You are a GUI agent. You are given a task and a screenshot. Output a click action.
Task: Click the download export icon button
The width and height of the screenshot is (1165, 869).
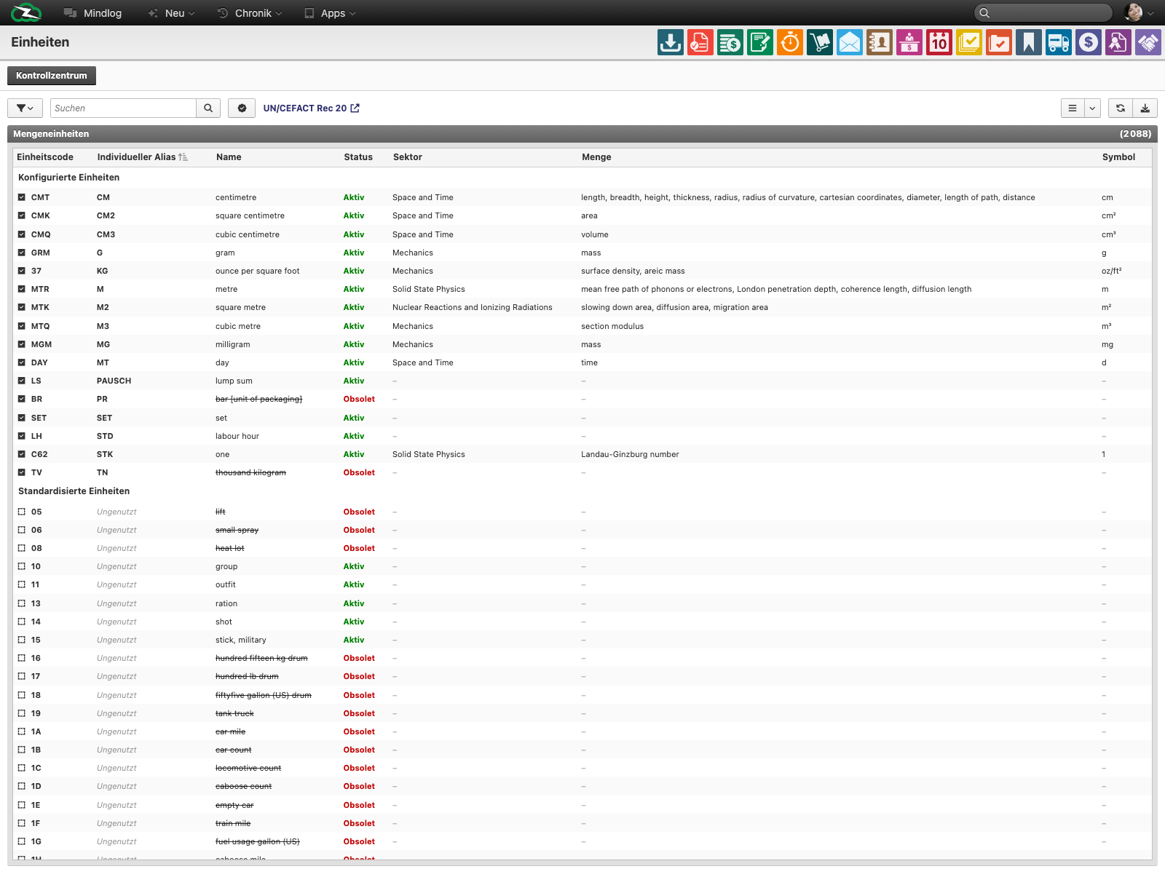(x=1145, y=108)
